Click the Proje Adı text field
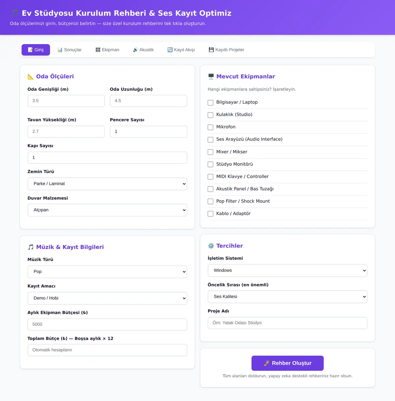 point(287,323)
